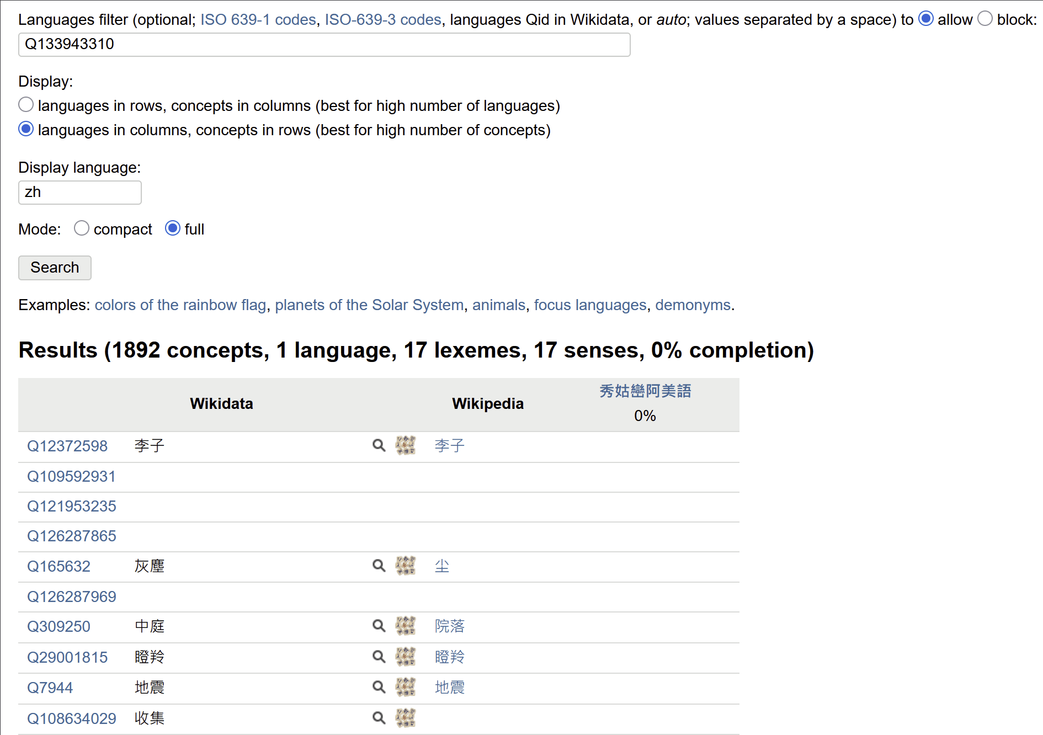Click the magnifier icon in the 瞪羚 row

379,657
